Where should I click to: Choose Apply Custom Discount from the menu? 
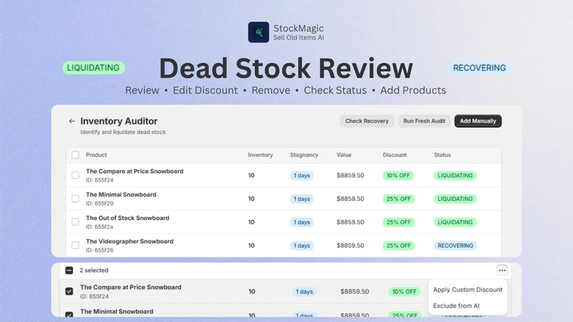tap(468, 290)
